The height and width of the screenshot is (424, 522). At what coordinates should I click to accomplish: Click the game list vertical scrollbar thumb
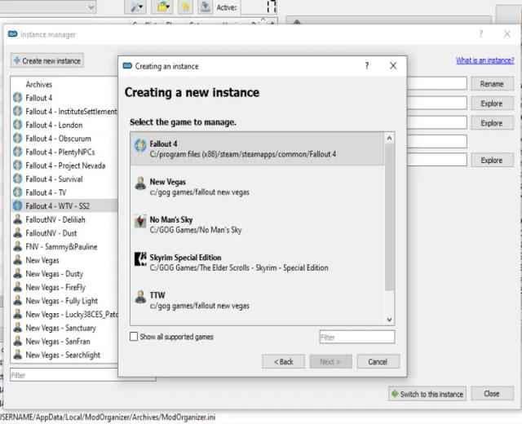389,216
